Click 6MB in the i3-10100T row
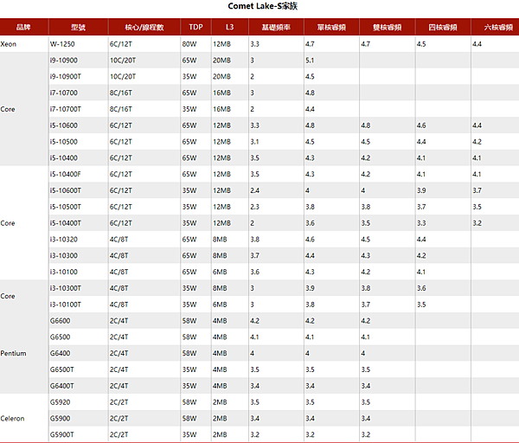Image resolution: width=519 pixels, height=443 pixels. (220, 305)
